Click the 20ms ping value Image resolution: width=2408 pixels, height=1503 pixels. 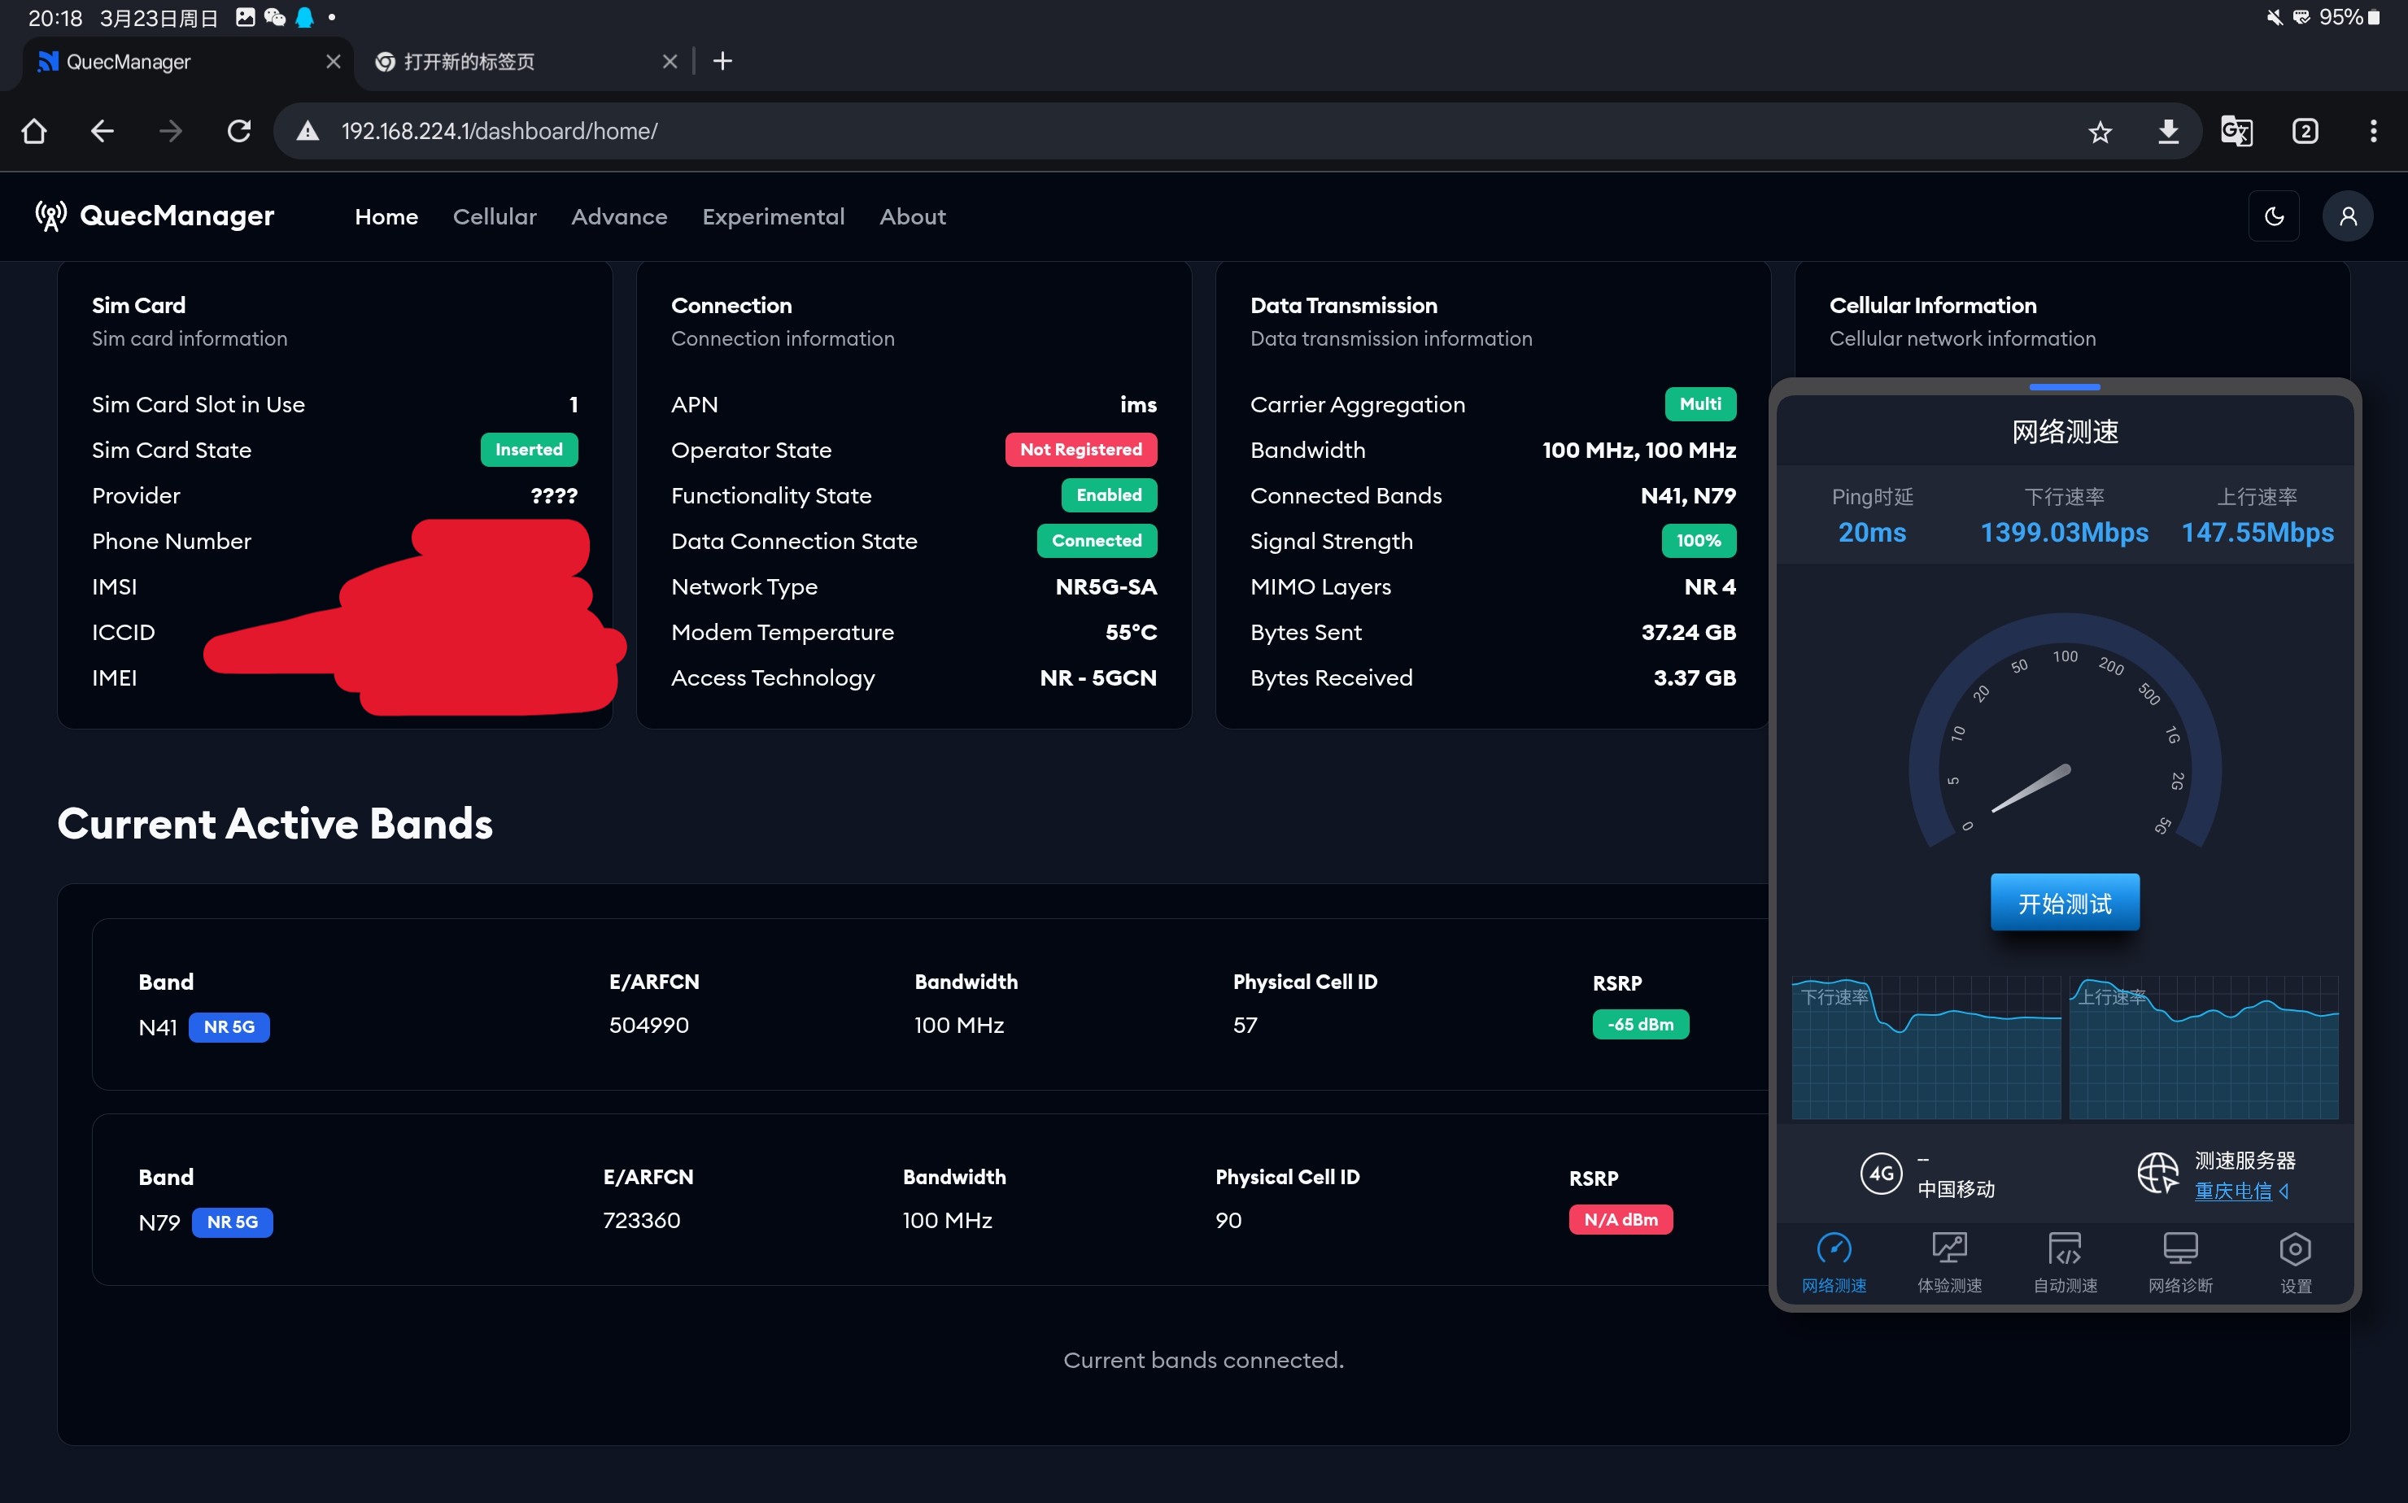(1872, 533)
